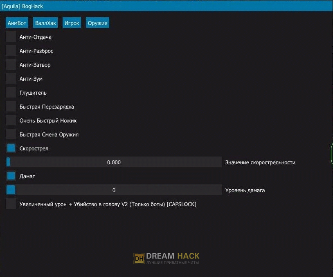Image resolution: width=333 pixels, height=277 pixels.
Task: Enable the Анти-Отдача checkbox
Action: click(11, 37)
